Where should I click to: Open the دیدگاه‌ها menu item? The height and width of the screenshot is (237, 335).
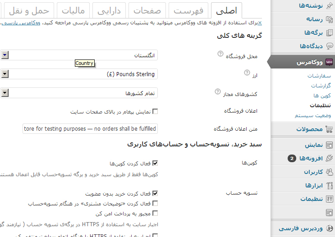click(311, 46)
